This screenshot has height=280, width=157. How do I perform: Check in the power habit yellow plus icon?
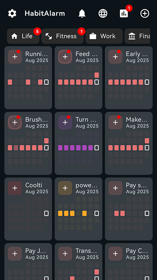coord(65,188)
